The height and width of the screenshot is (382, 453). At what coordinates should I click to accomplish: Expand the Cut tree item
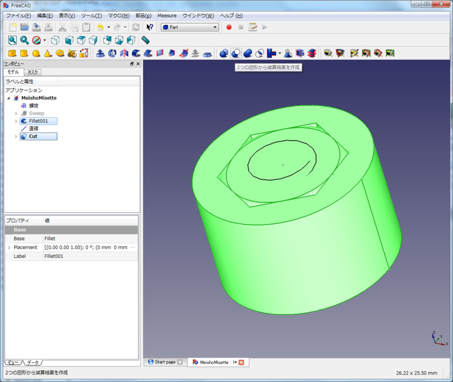pos(16,136)
